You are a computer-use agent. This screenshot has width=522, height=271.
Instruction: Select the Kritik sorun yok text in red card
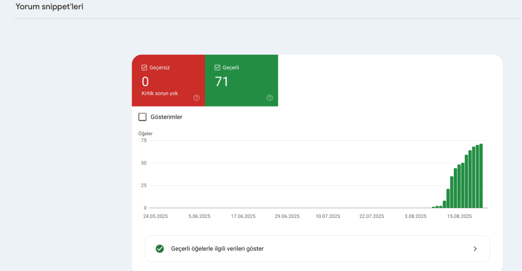pyautogui.click(x=160, y=94)
